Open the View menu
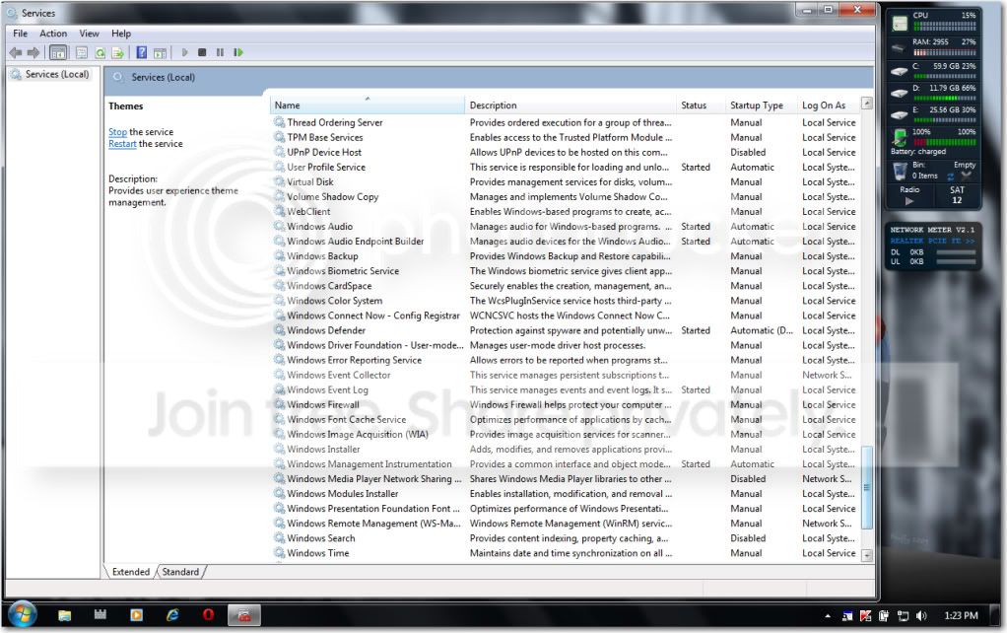 click(89, 34)
